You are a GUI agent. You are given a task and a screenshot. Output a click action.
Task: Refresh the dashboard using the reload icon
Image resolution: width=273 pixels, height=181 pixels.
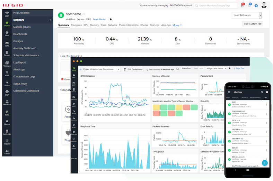click(x=148, y=69)
